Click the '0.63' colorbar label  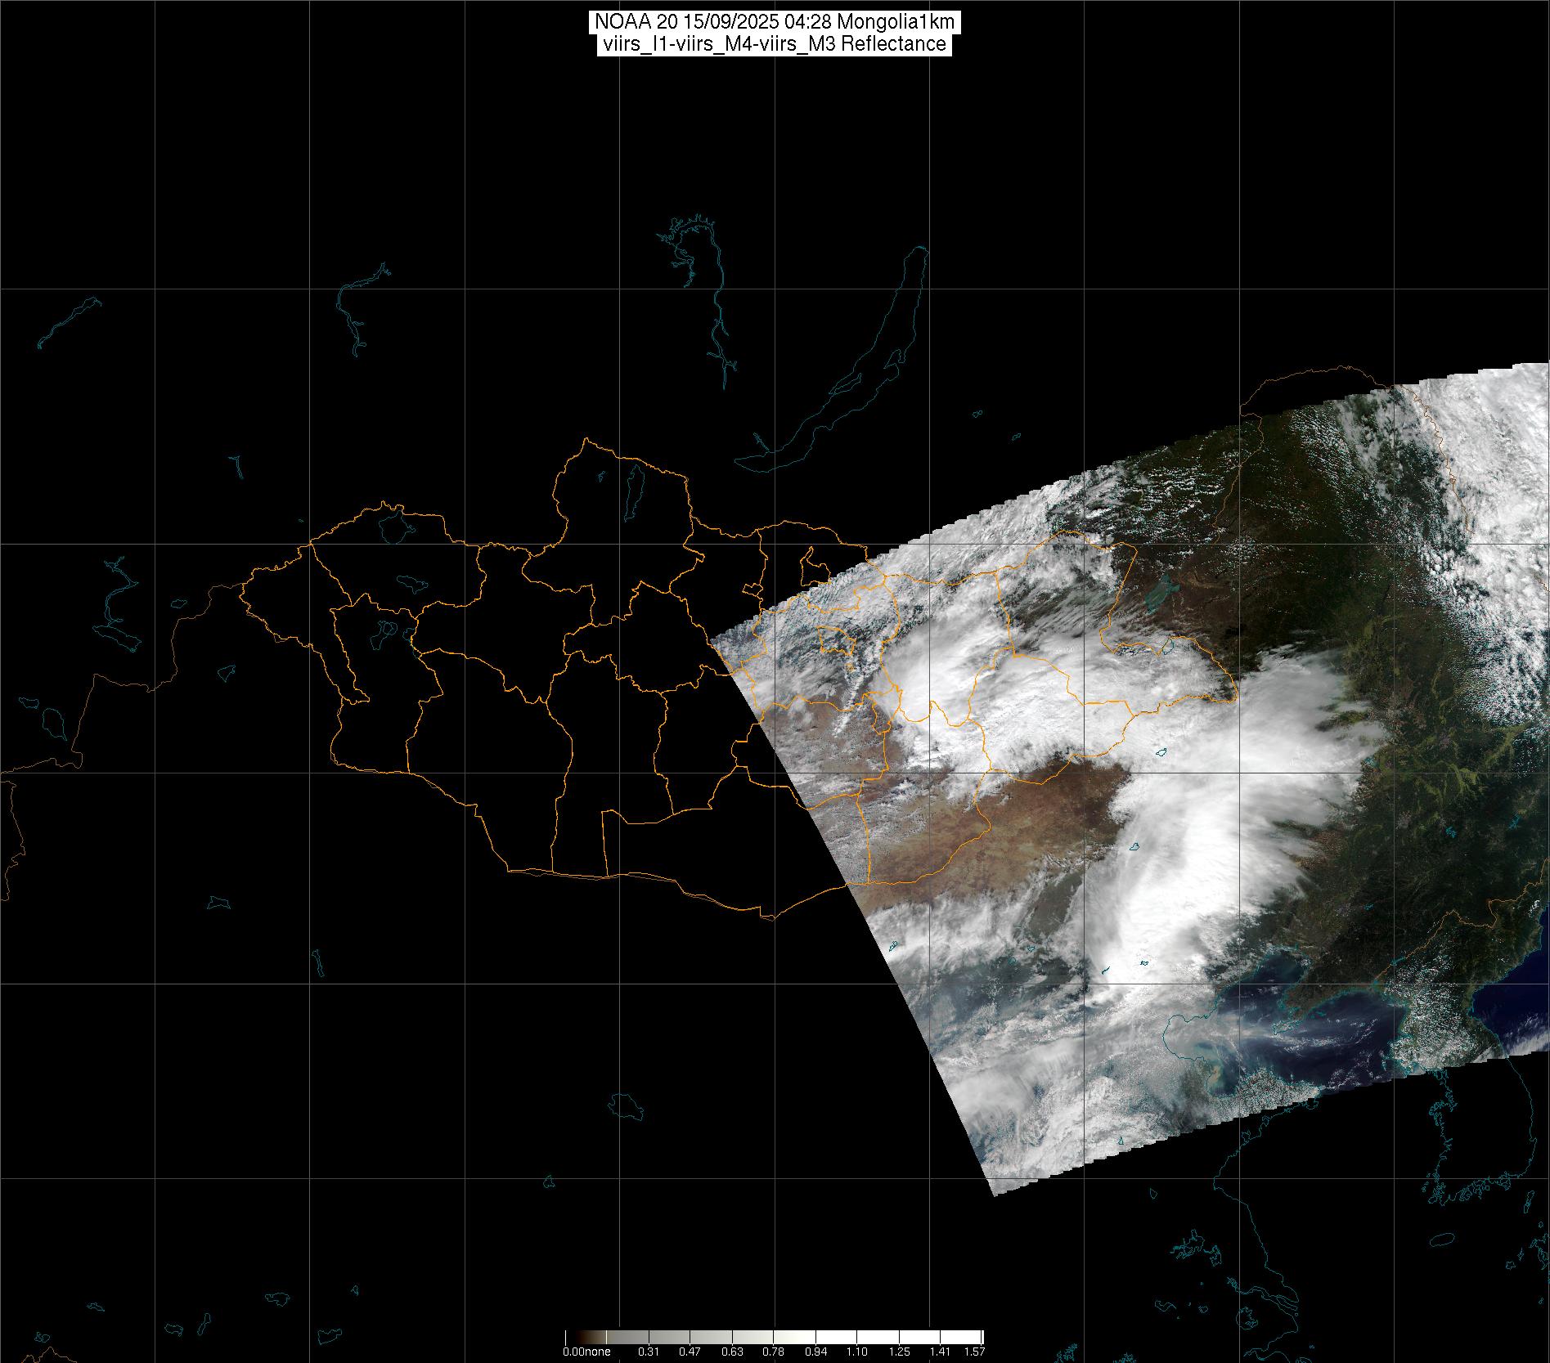click(x=732, y=1352)
